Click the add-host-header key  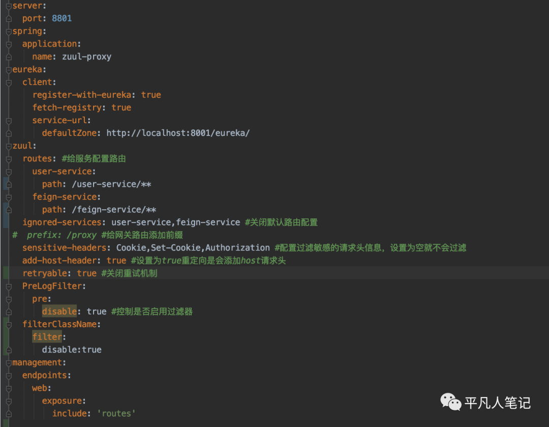pyautogui.click(x=59, y=261)
